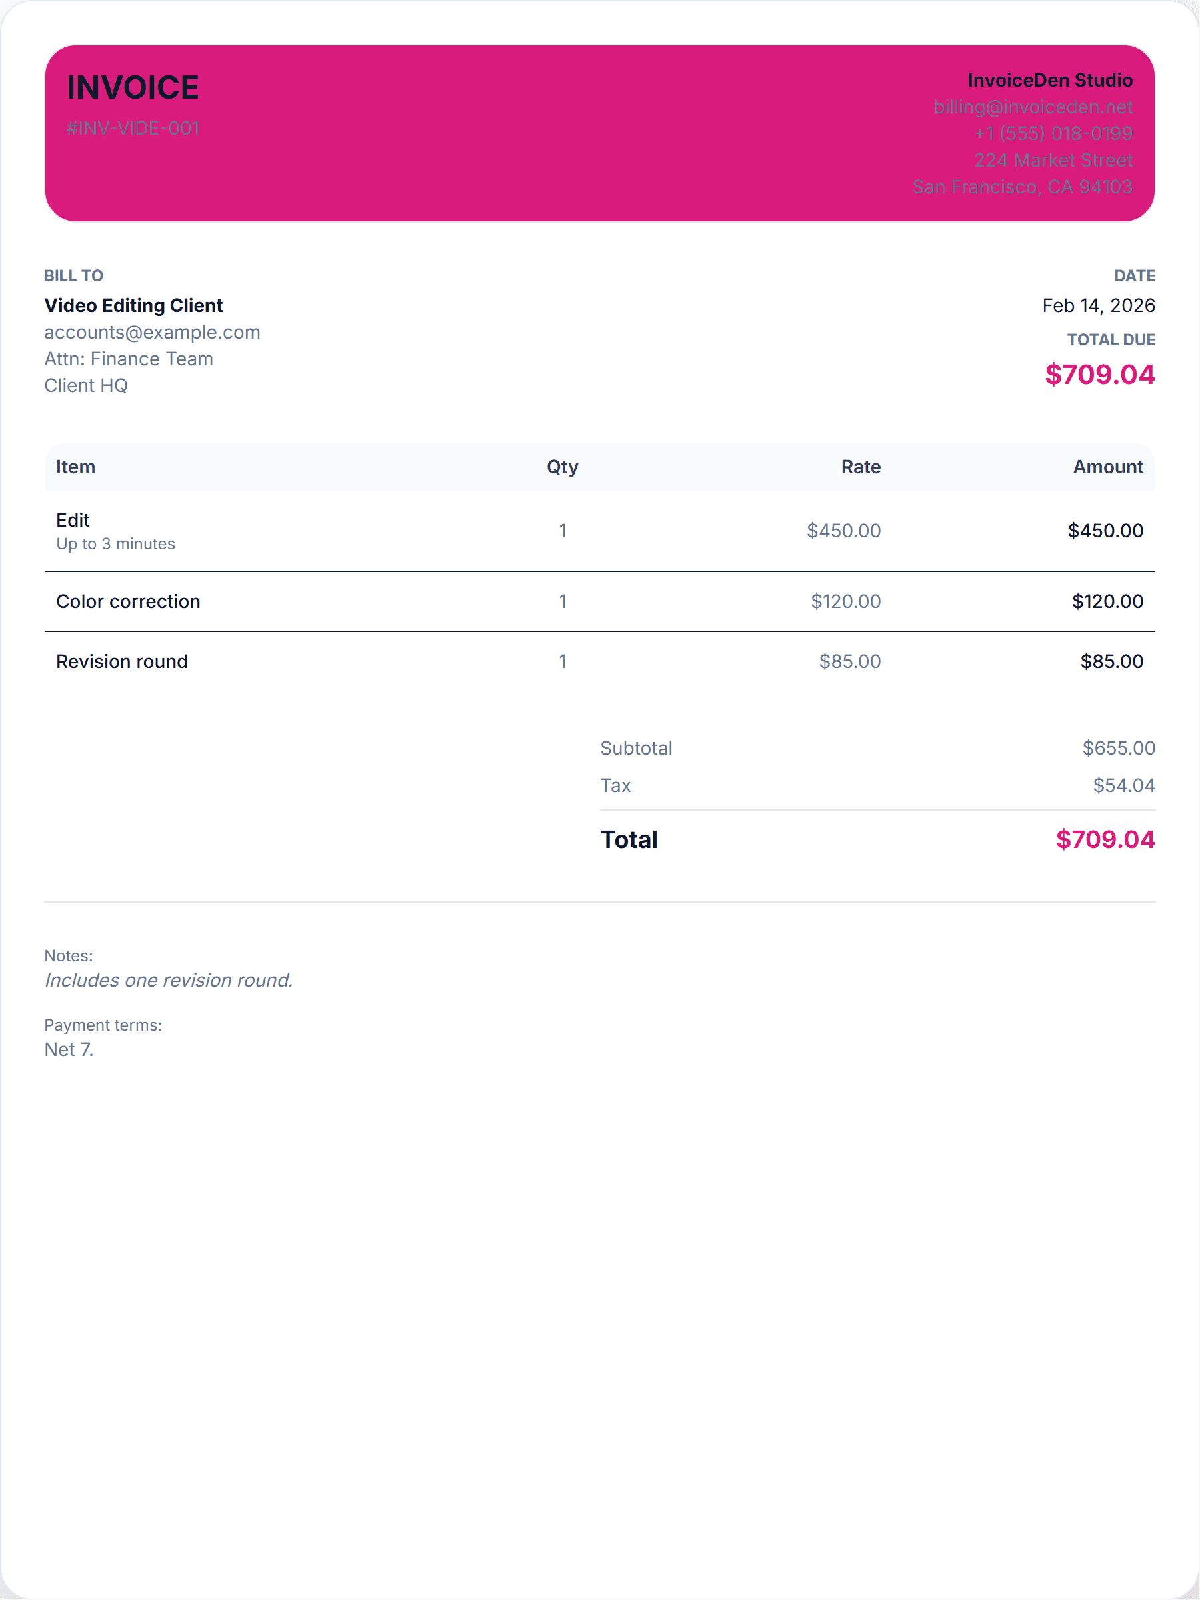1200x1600 pixels.
Task: Click the Item column header
Action: tap(75, 467)
